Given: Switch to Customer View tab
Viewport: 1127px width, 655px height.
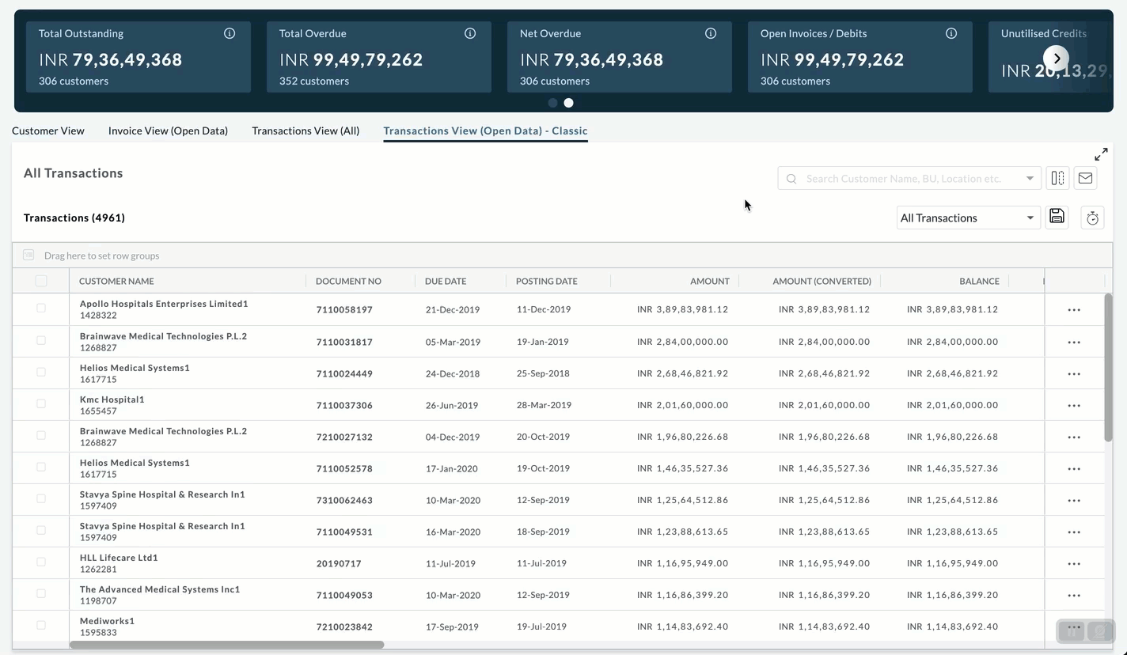Looking at the screenshot, I should (48, 131).
